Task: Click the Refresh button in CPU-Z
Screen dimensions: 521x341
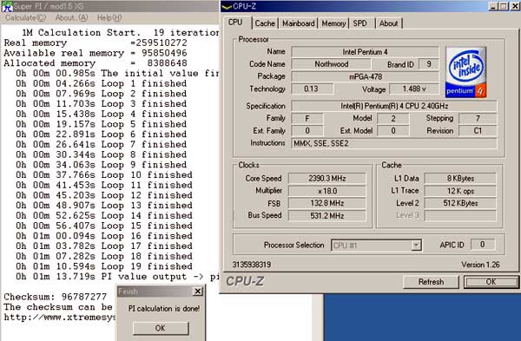Action: click(x=431, y=282)
